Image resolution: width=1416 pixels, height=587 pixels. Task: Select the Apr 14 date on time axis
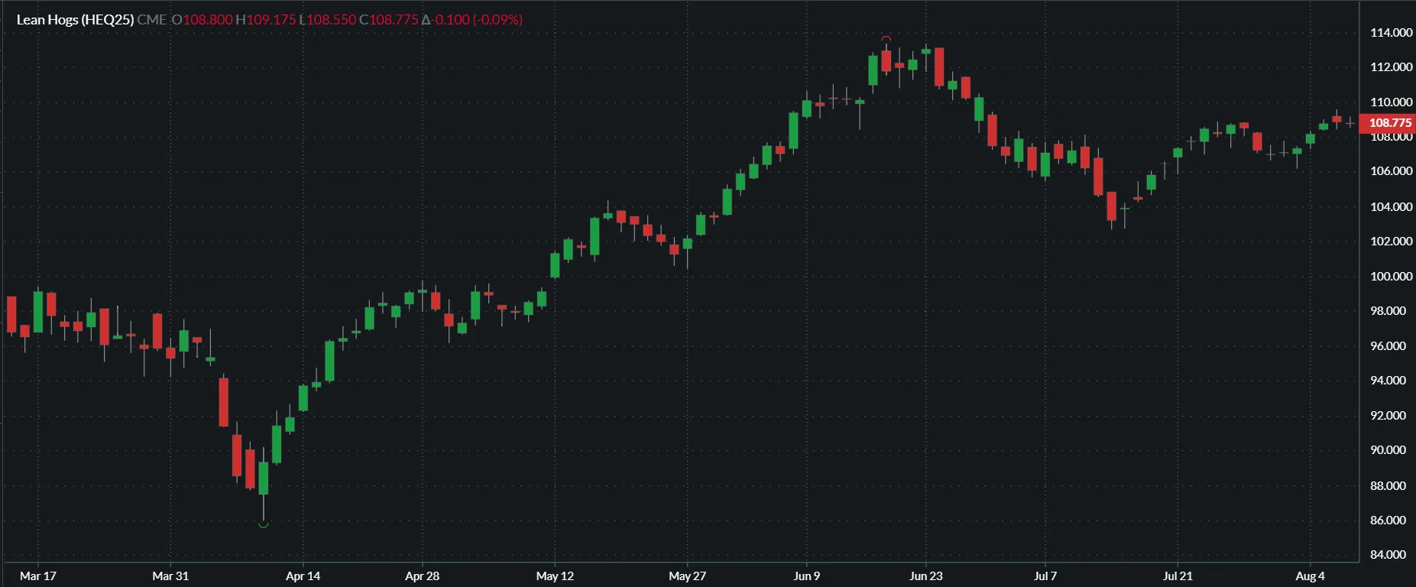(x=303, y=576)
